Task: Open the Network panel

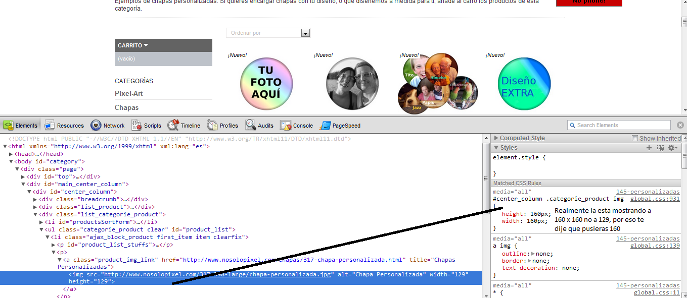Action: tap(108, 125)
